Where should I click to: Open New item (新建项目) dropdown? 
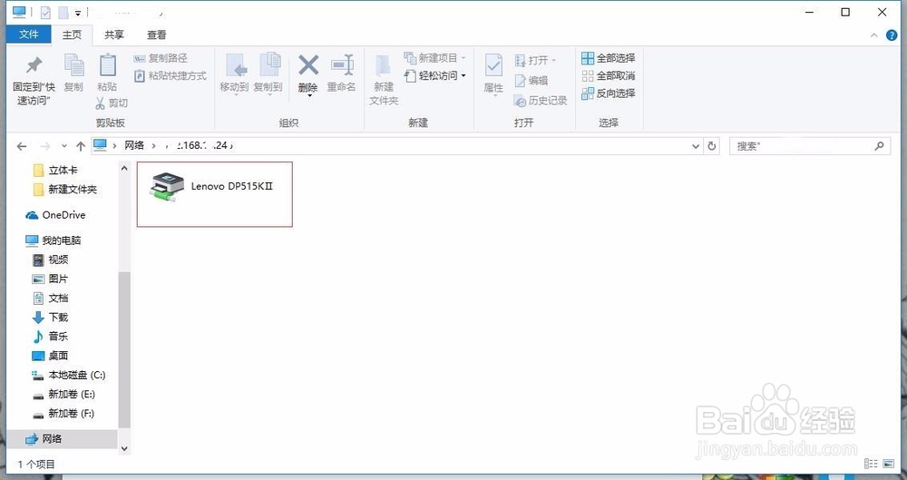[434, 58]
